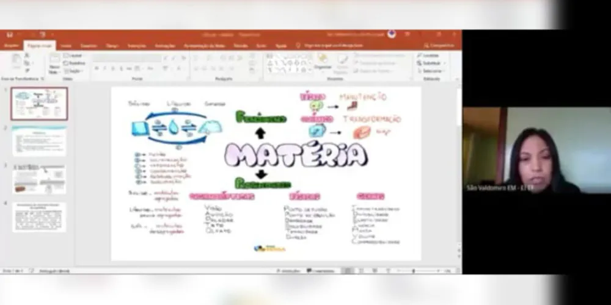Click the Colar (Paste) clipboard icon
Screen dimensions: 611x305
(x=15, y=61)
